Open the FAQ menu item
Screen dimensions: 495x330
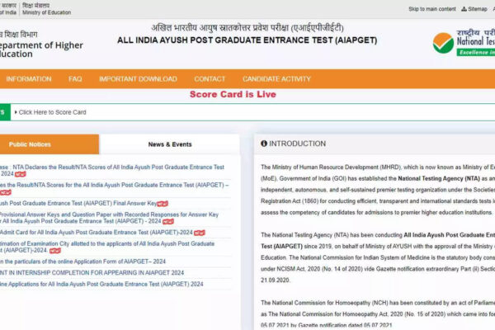(75, 79)
